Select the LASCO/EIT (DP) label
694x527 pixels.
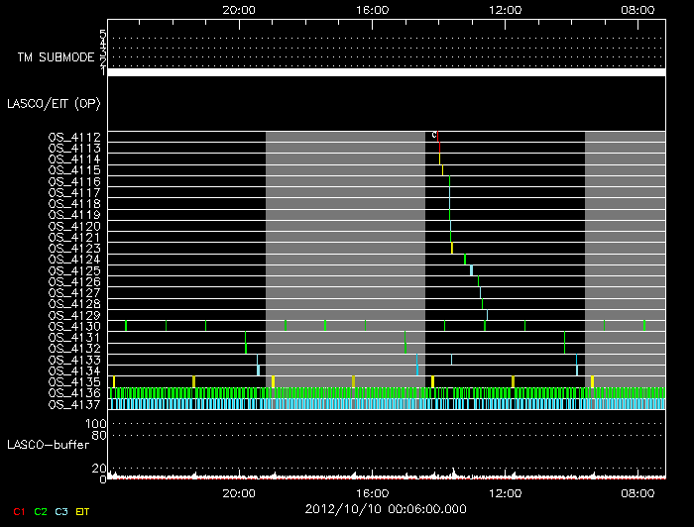point(45,102)
